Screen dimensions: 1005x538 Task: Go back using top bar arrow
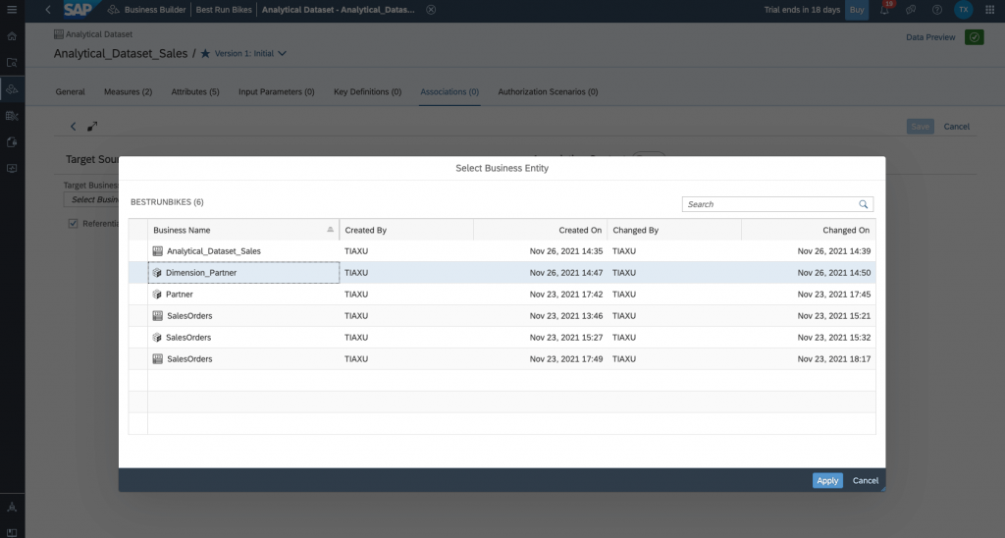[x=48, y=10]
